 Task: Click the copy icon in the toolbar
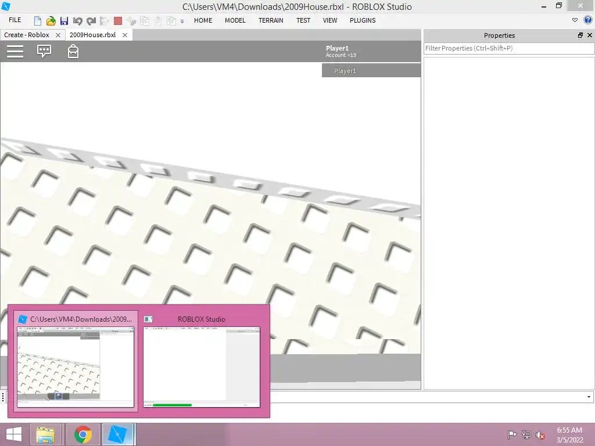pyautogui.click(x=145, y=21)
